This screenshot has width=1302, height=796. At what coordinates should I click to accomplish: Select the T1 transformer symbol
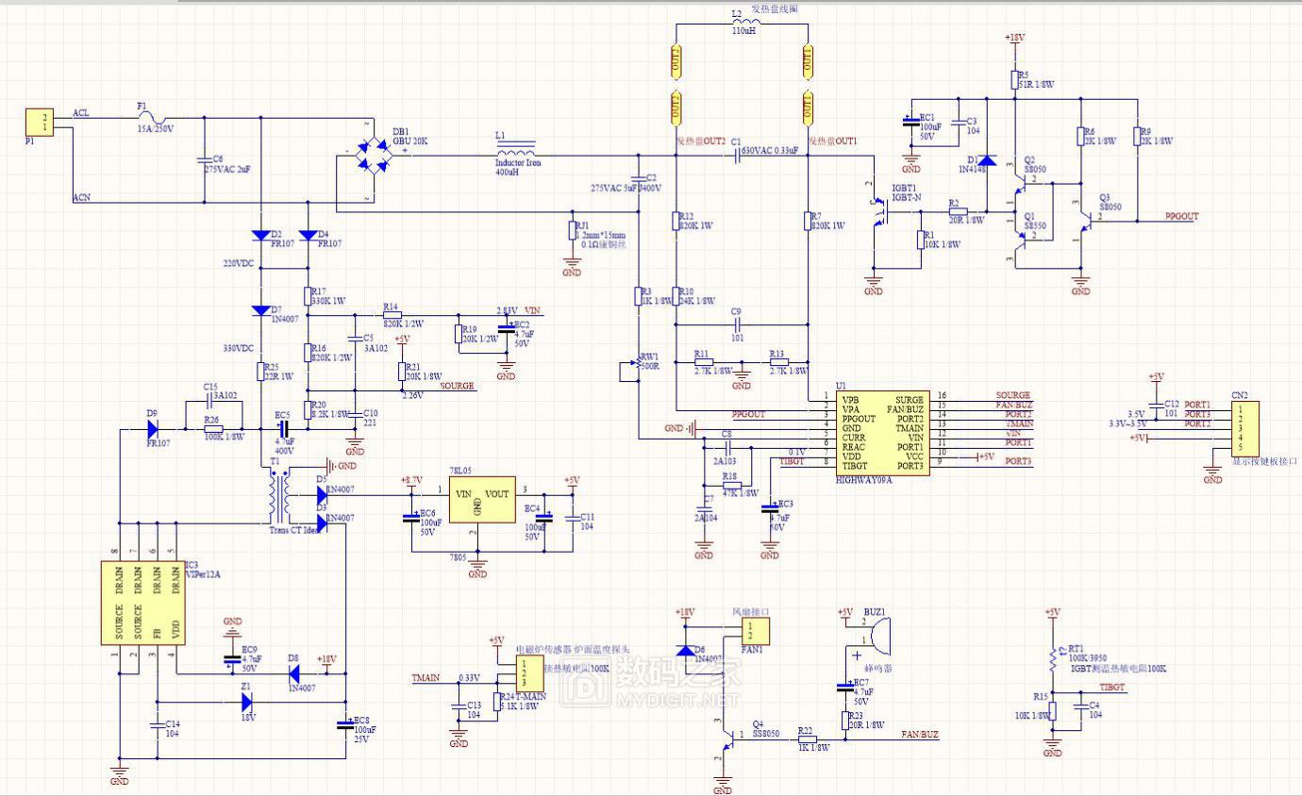tap(278, 498)
